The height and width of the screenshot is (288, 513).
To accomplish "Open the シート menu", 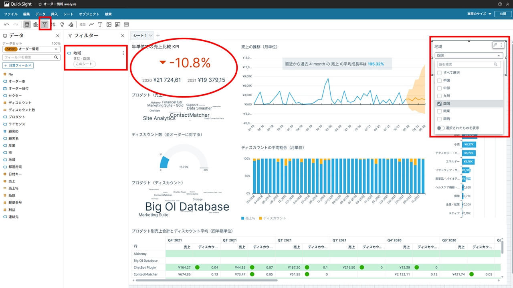I will coord(69,14).
